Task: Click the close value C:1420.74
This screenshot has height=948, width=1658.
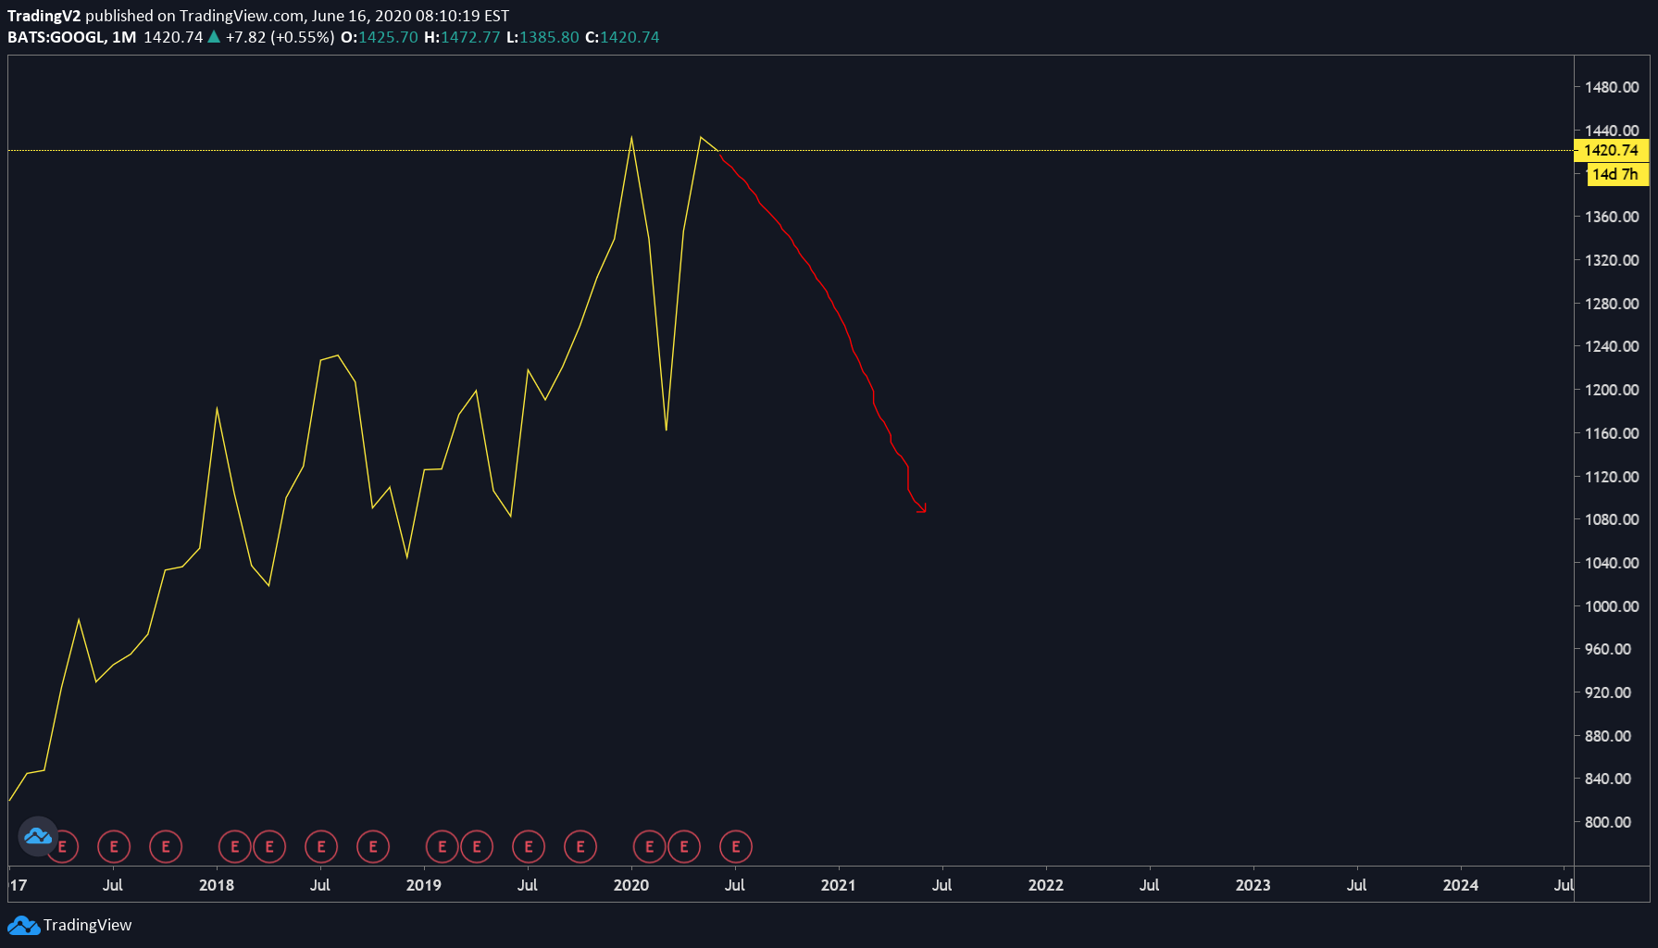Action: point(622,37)
